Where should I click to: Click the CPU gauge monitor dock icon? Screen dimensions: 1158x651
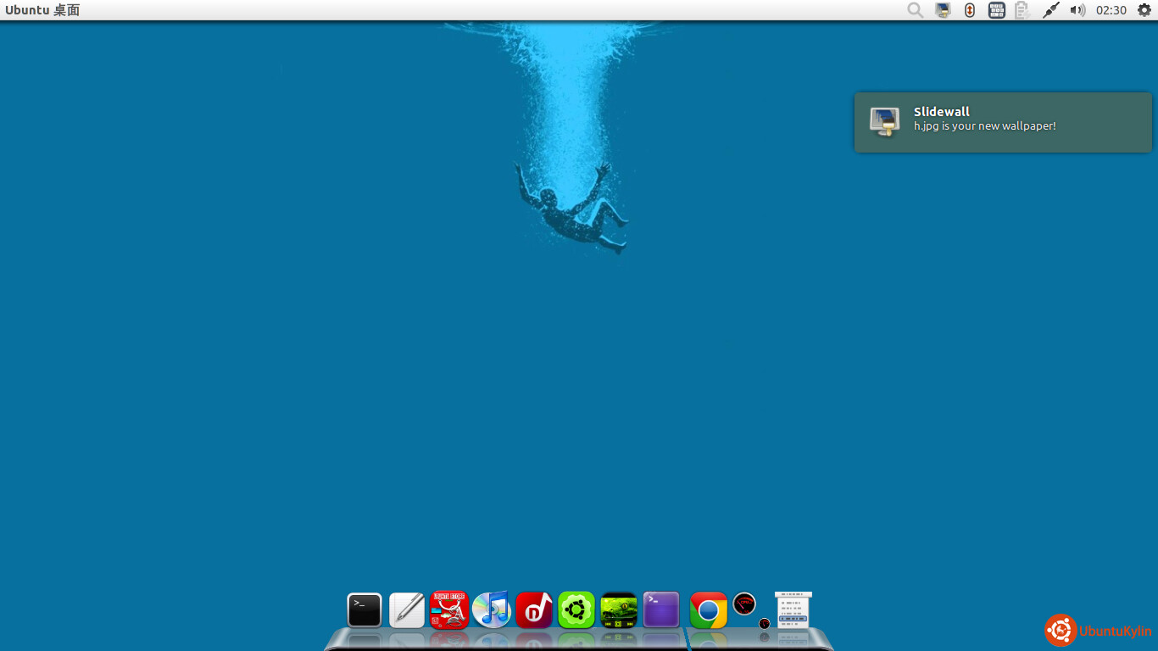coord(744,604)
